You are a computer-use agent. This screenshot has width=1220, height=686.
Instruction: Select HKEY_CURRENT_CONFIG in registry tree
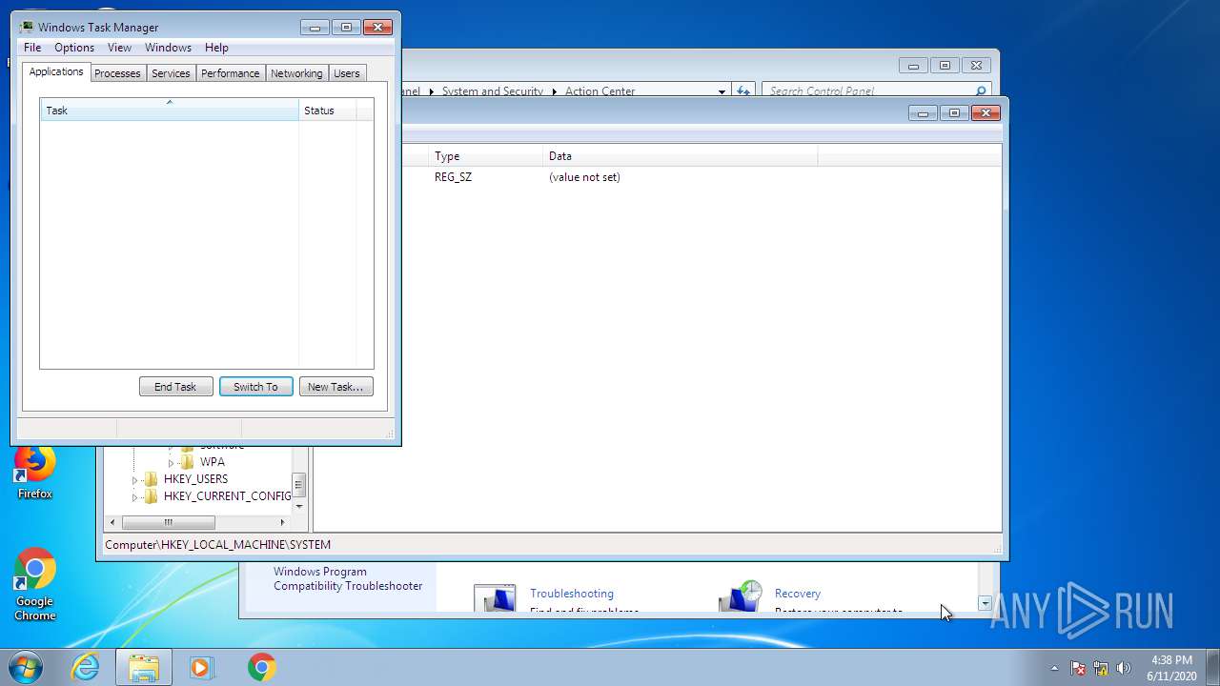[x=227, y=496]
